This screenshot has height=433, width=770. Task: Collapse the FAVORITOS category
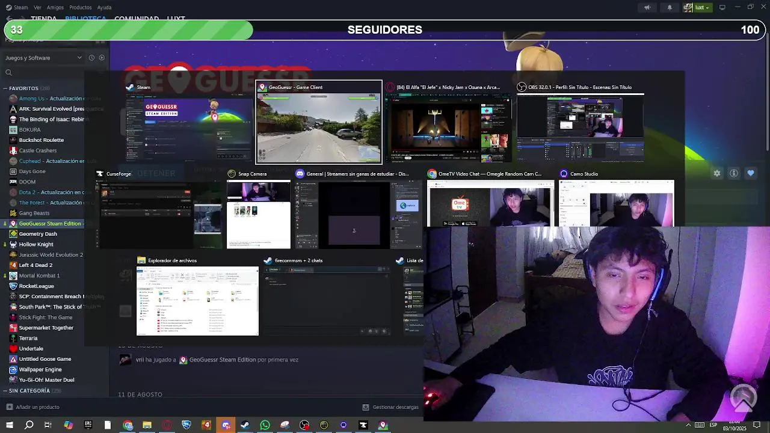5,88
